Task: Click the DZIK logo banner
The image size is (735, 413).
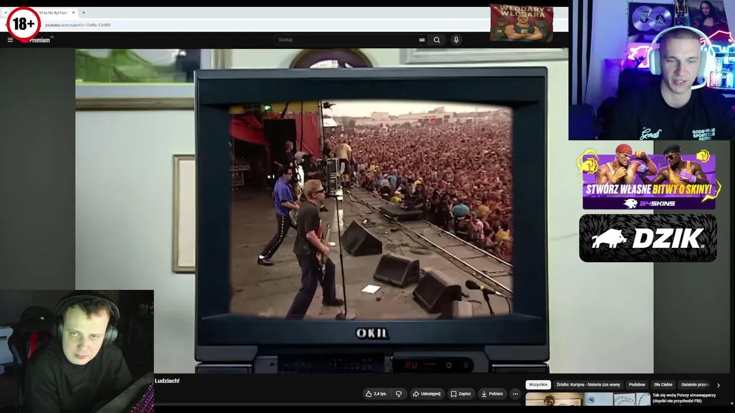Action: pos(648,238)
